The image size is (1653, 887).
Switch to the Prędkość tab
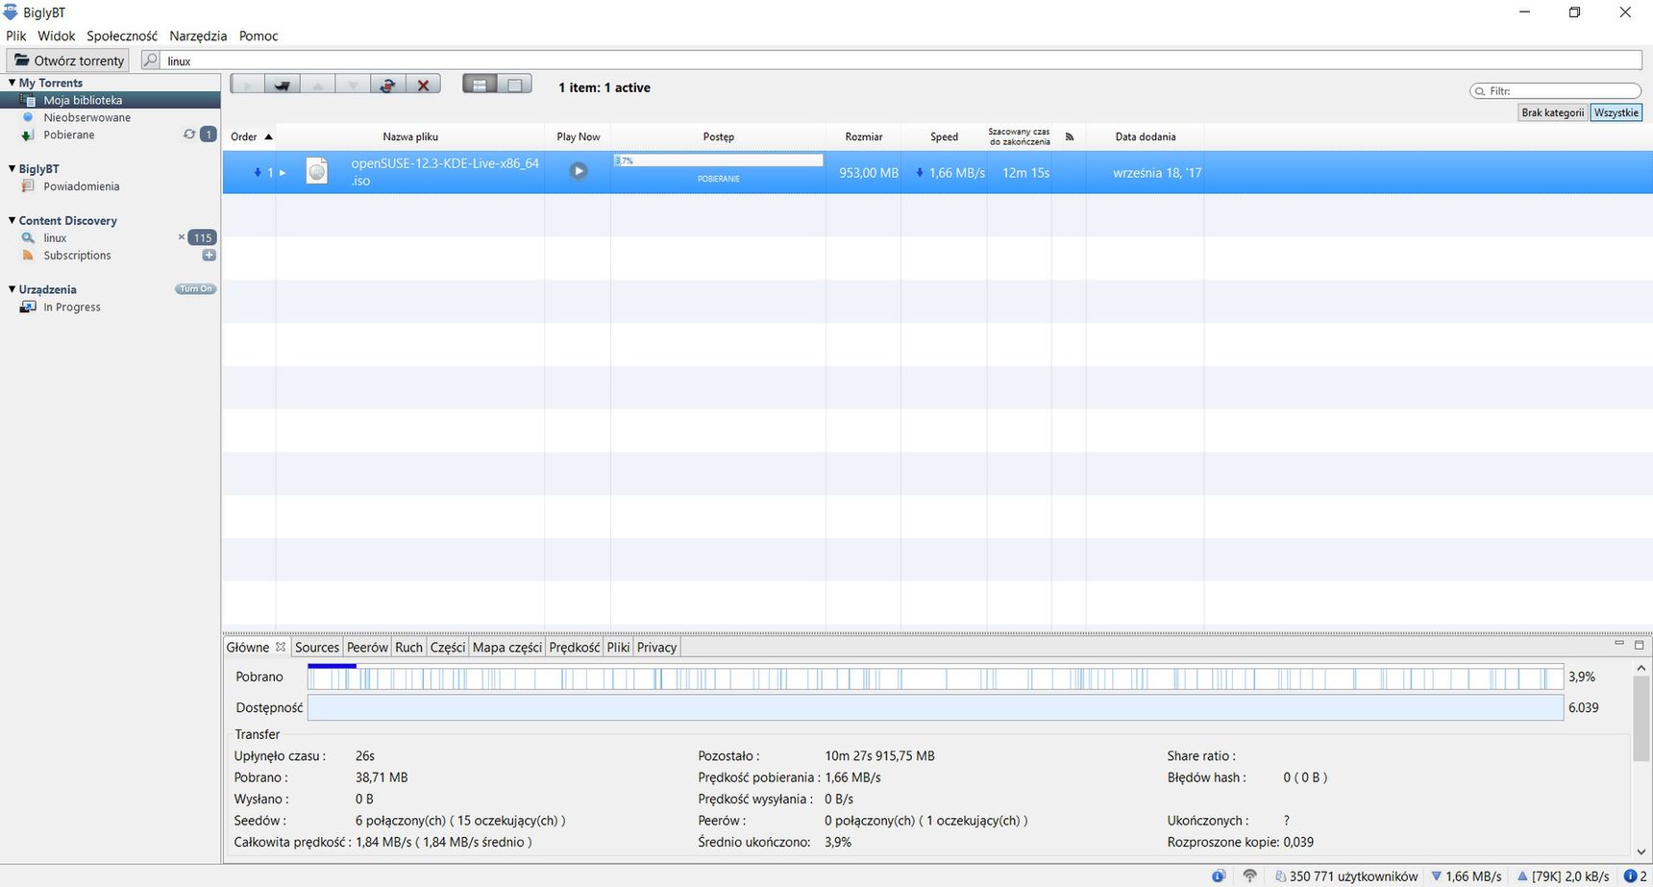(x=575, y=647)
